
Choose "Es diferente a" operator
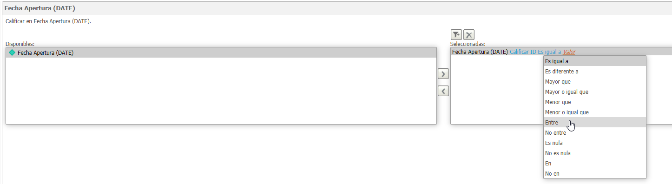click(x=595, y=72)
